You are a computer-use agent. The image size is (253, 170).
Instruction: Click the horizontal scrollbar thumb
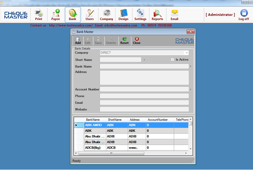111,153
